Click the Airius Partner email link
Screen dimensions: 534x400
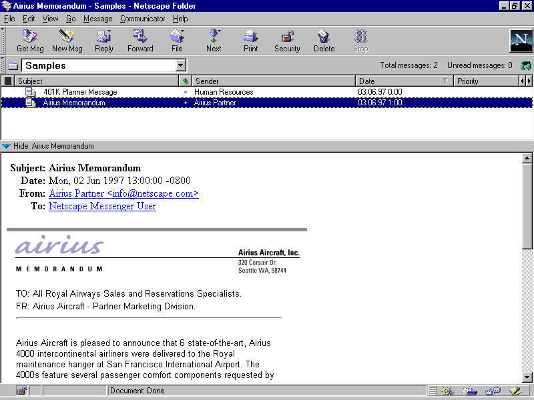123,193
